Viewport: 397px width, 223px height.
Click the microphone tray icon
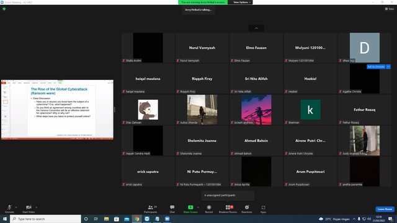[359, 219]
